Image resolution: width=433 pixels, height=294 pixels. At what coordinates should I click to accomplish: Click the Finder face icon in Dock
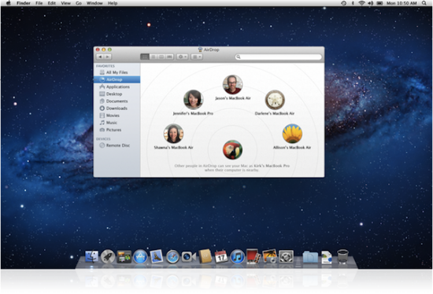click(91, 256)
